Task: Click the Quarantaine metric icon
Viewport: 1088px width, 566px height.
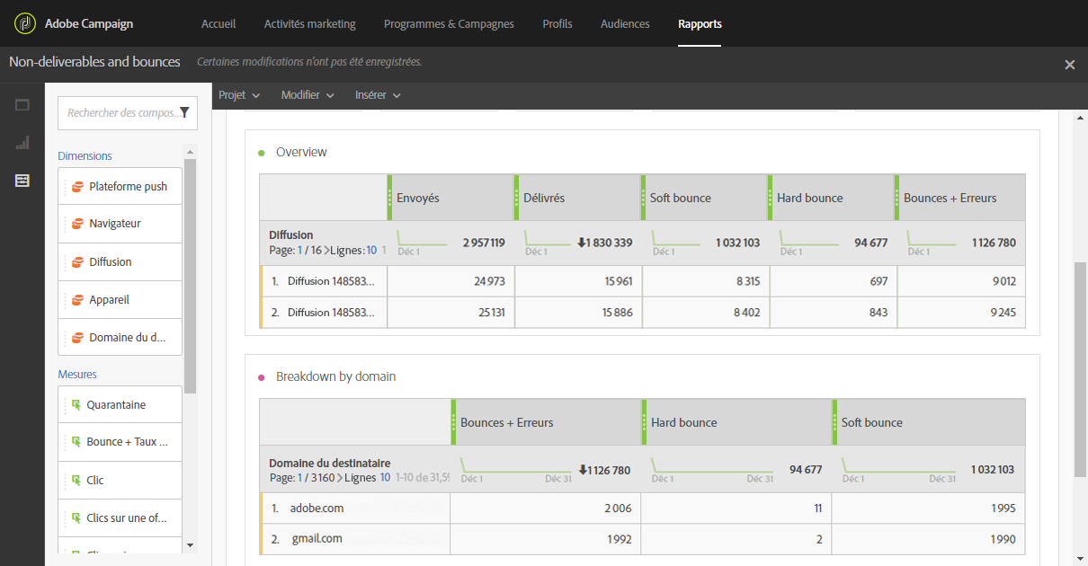Action: coord(76,405)
